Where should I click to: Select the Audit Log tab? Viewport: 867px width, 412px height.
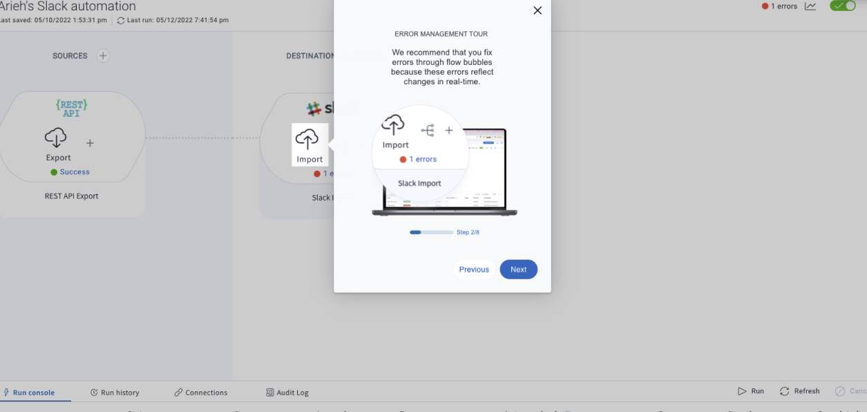click(x=287, y=393)
